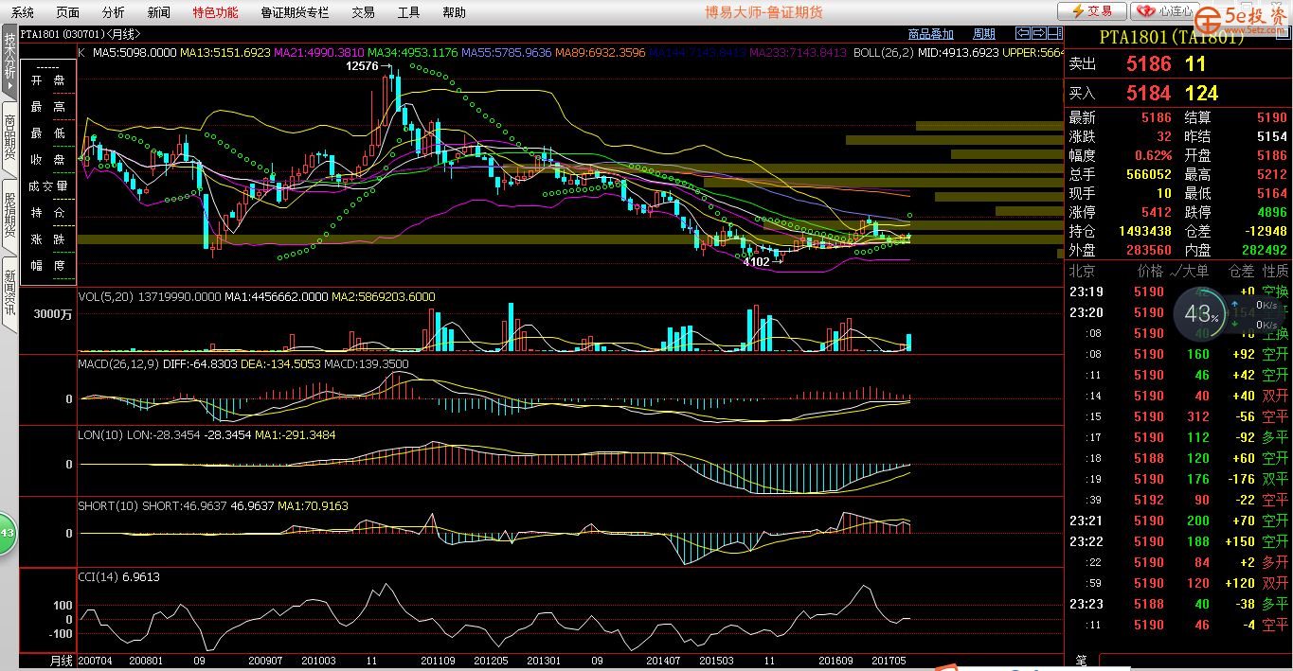The width and height of the screenshot is (1293, 671).
Task: Click the right arrow navigation icon
Action: coord(1037,34)
